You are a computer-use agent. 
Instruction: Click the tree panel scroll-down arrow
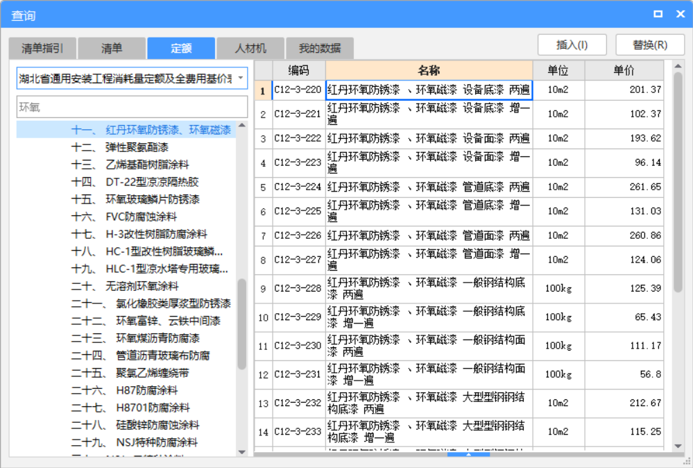[x=242, y=451]
